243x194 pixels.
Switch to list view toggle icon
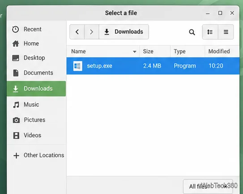pyautogui.click(x=210, y=32)
